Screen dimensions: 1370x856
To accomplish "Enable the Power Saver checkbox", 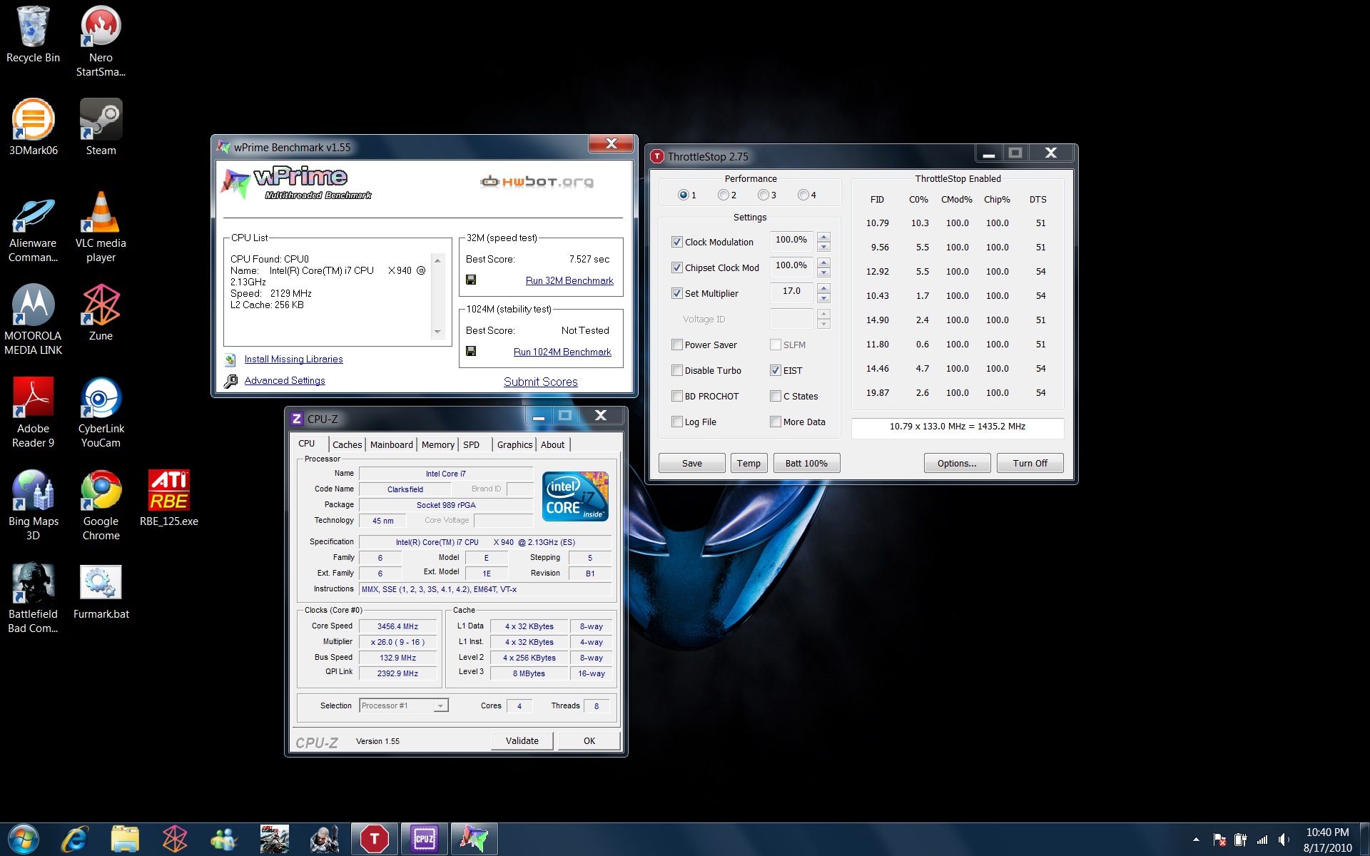I will [x=677, y=345].
